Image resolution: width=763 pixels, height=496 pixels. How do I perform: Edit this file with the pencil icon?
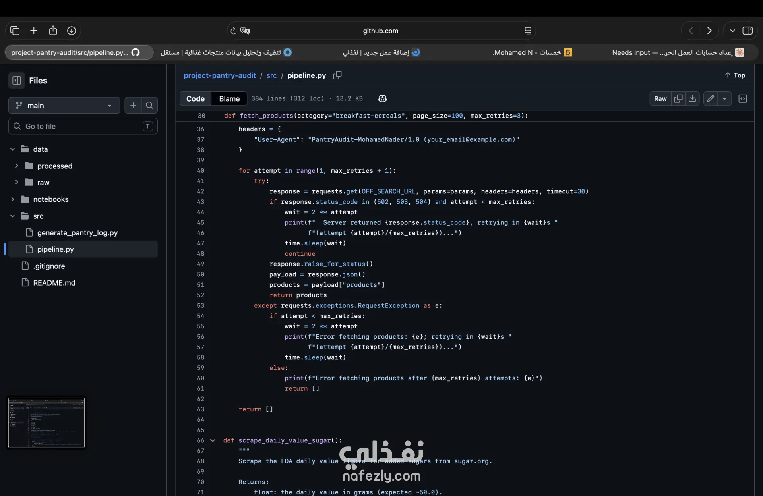pos(711,98)
